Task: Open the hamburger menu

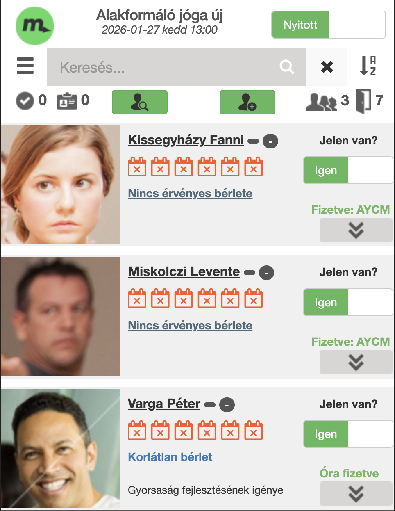Action: 25,66
